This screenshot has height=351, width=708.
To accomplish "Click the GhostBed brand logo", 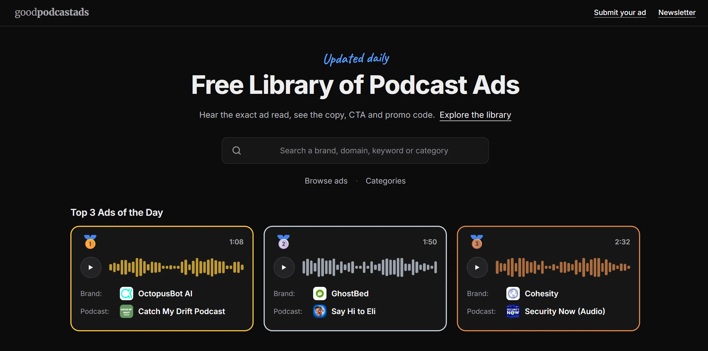I will click(320, 294).
